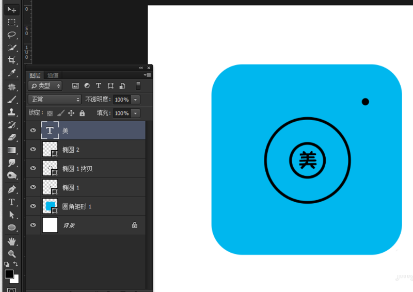
Task: Select the Hand tool
Action: click(x=11, y=241)
